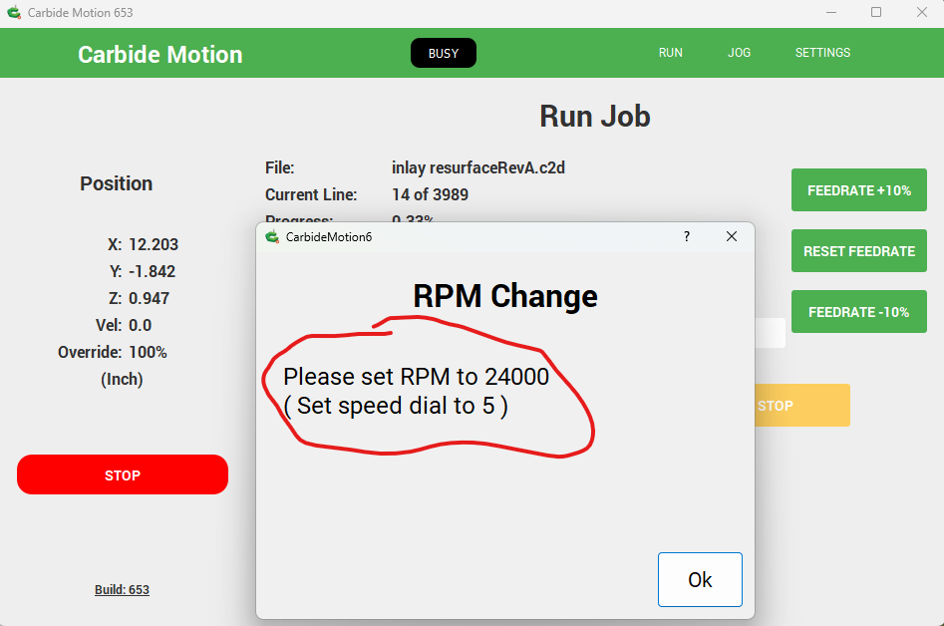The height and width of the screenshot is (626, 944).
Task: Decrease speed with FEEDRATE -10%
Action: point(858,312)
